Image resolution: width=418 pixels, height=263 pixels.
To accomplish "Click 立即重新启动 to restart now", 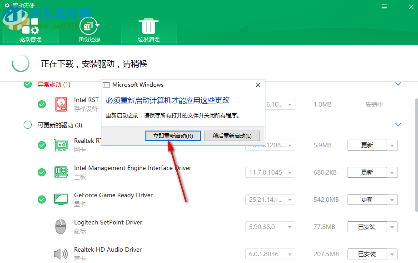I will (173, 136).
